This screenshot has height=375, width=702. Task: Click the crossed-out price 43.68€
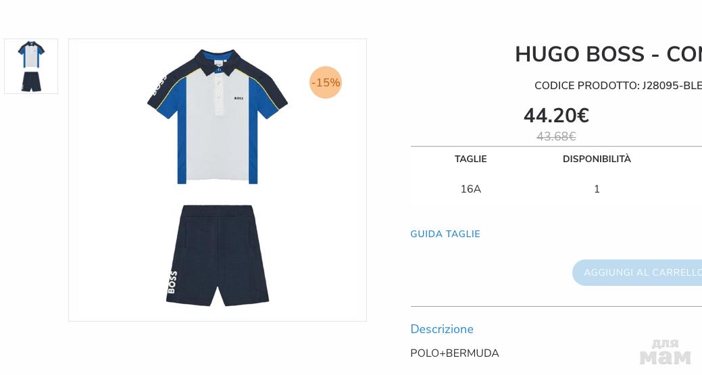(x=556, y=136)
